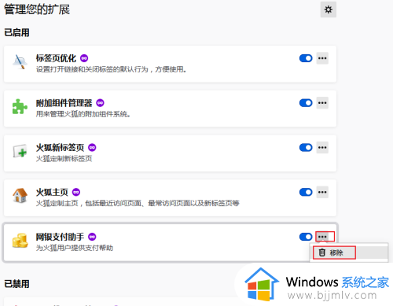Viewport: 393px width, 306px height.
Task: Click the 火狐主页 extension title
Action: tap(52, 192)
